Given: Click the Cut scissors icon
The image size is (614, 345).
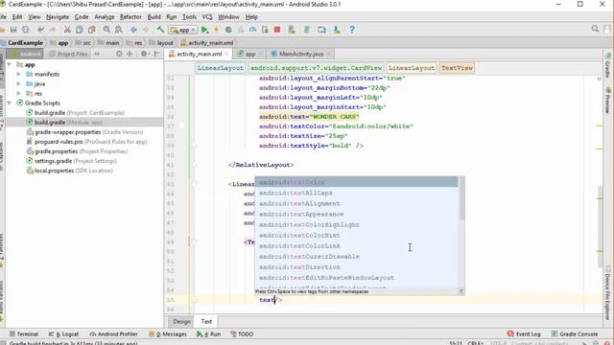Looking at the screenshot, I should coord(67,30).
